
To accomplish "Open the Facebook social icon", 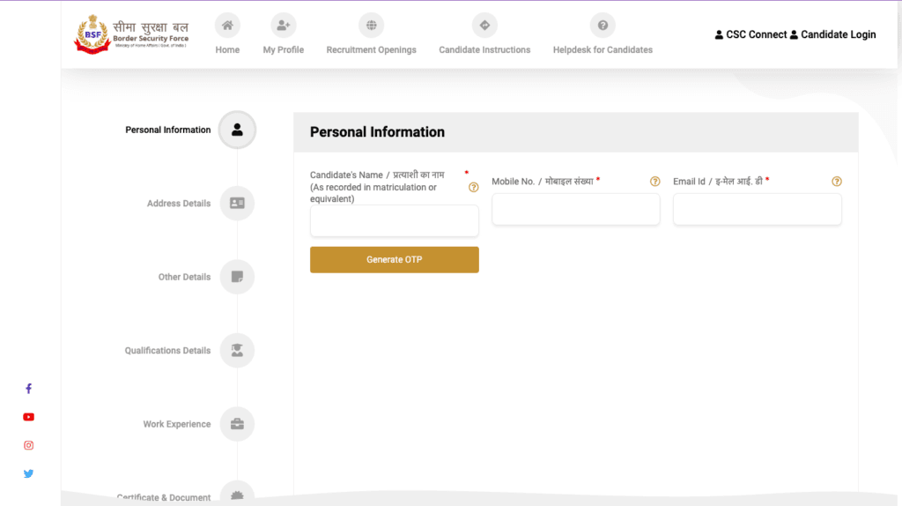I will click(29, 389).
